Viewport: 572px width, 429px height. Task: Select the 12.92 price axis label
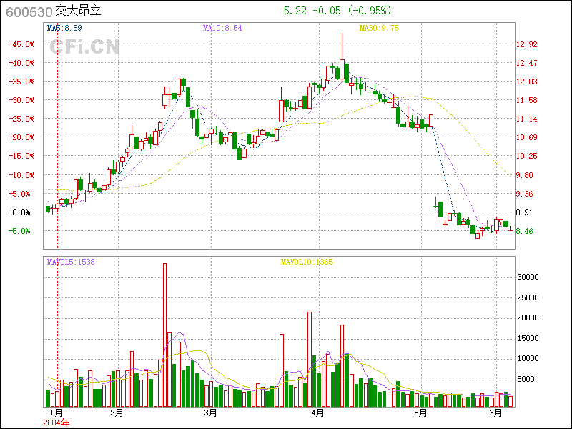click(527, 44)
